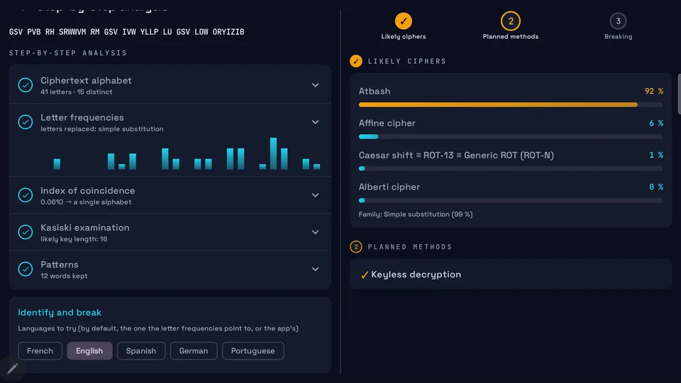Click the Ciphertext alphabet check circle icon
Image resolution: width=681 pixels, height=383 pixels.
[26, 85]
